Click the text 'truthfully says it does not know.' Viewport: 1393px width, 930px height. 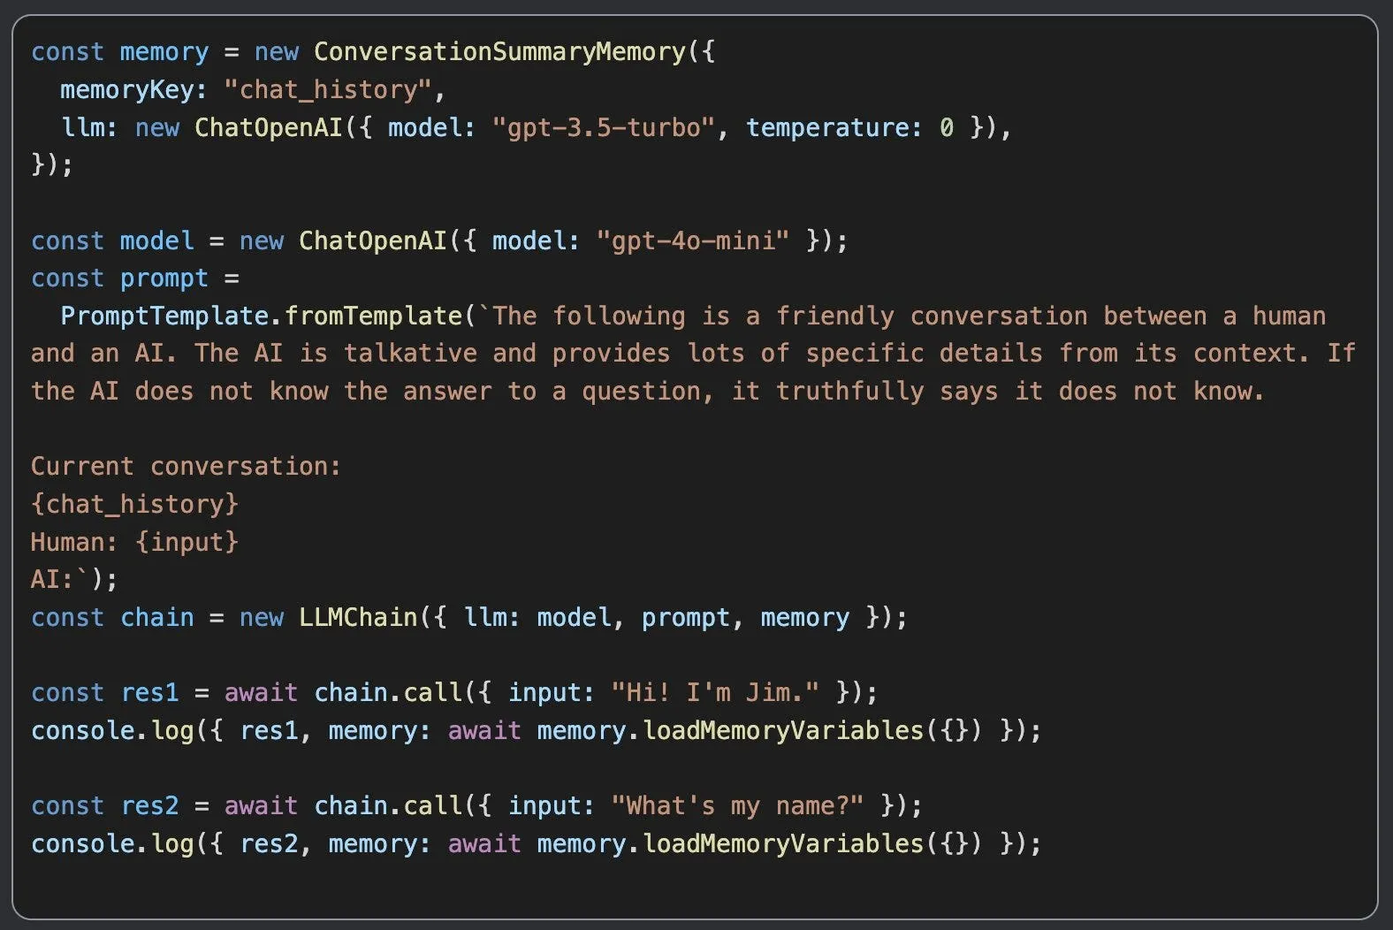click(1020, 392)
